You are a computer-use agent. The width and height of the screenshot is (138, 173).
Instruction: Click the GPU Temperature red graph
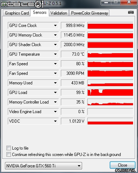coord(110,54)
